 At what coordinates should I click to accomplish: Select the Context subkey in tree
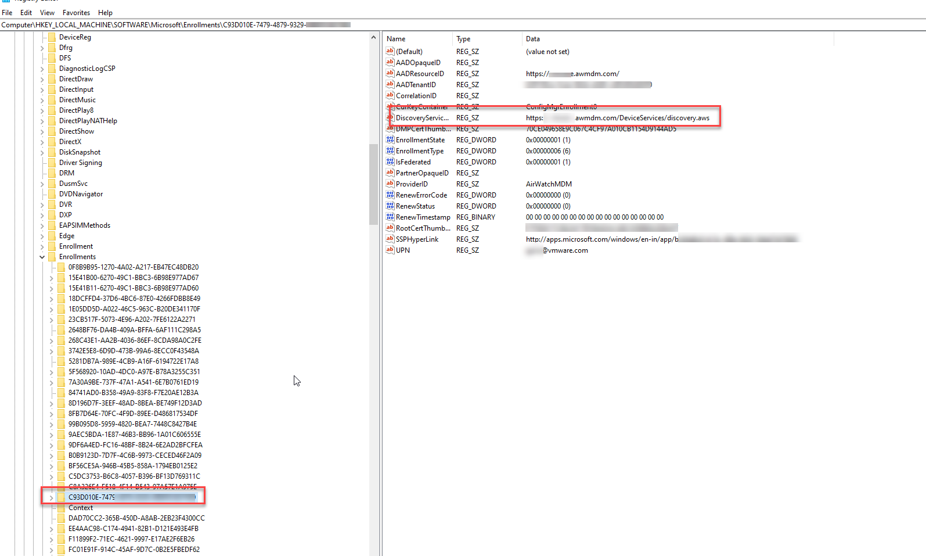coord(81,508)
